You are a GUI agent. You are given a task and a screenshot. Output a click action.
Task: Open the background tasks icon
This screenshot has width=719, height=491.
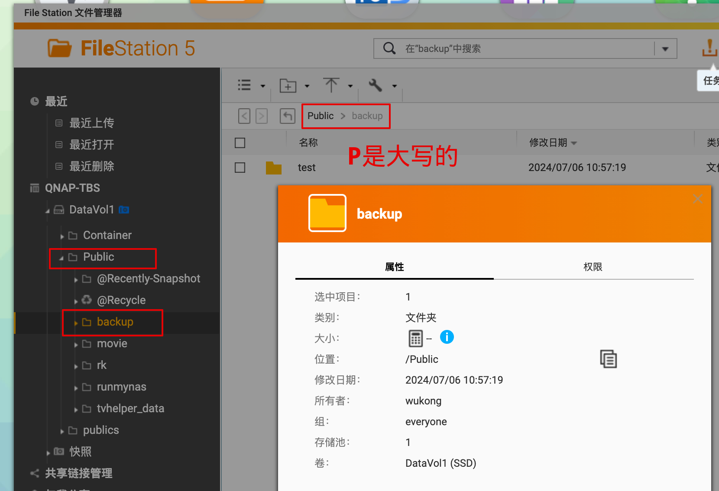pos(709,48)
